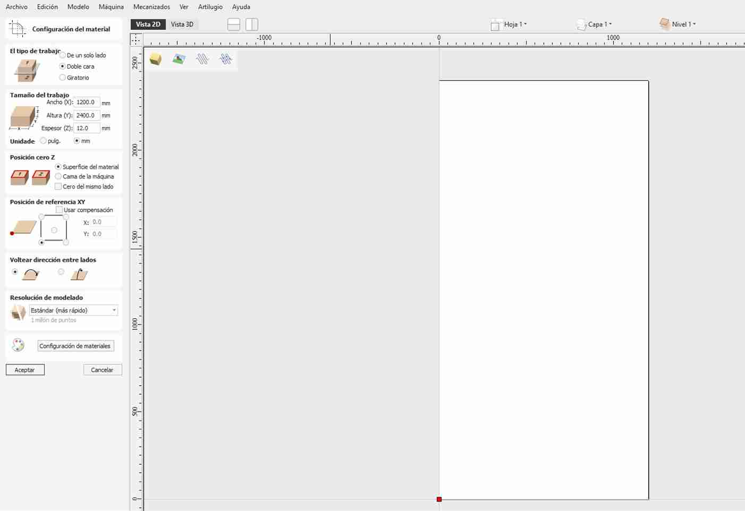The image size is (745, 511).
Task: Click the Espesor (Z) thickness field
Action: point(87,128)
